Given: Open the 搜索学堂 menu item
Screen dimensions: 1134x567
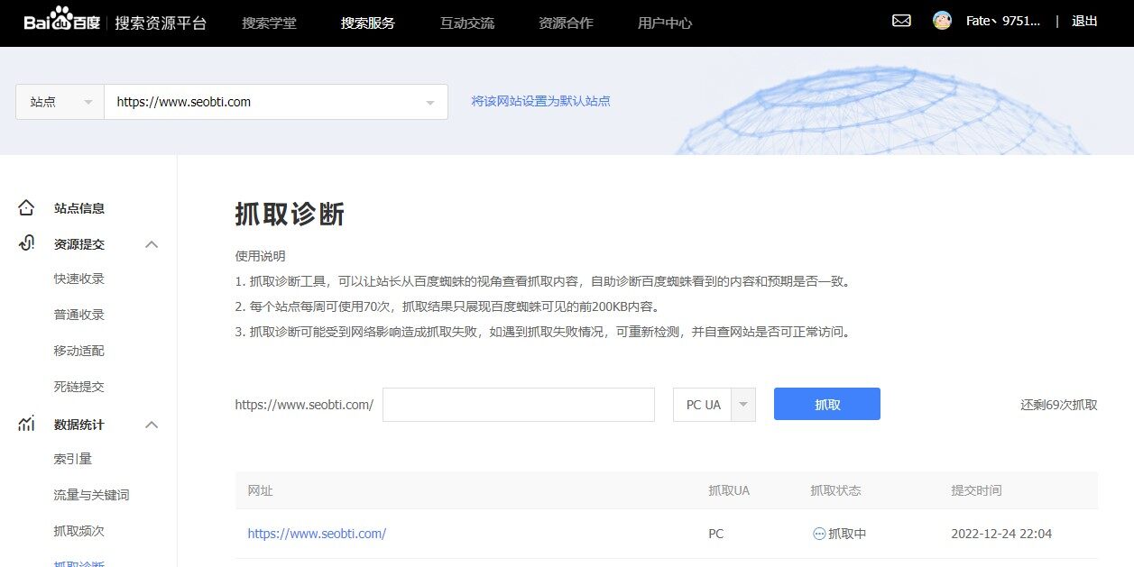Looking at the screenshot, I should click(x=270, y=23).
